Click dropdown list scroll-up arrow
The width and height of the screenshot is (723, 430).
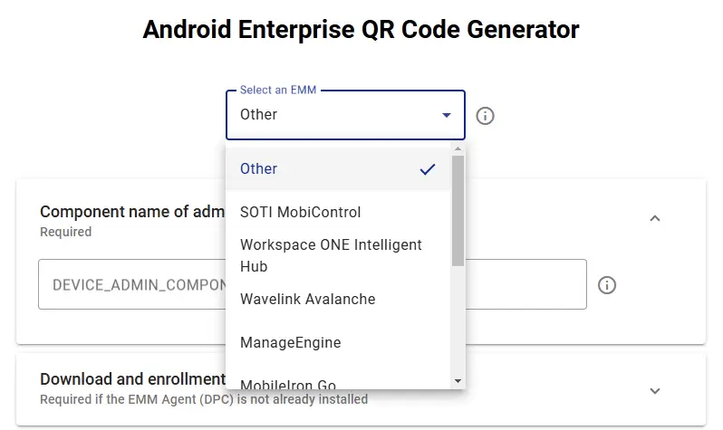pyautogui.click(x=458, y=148)
